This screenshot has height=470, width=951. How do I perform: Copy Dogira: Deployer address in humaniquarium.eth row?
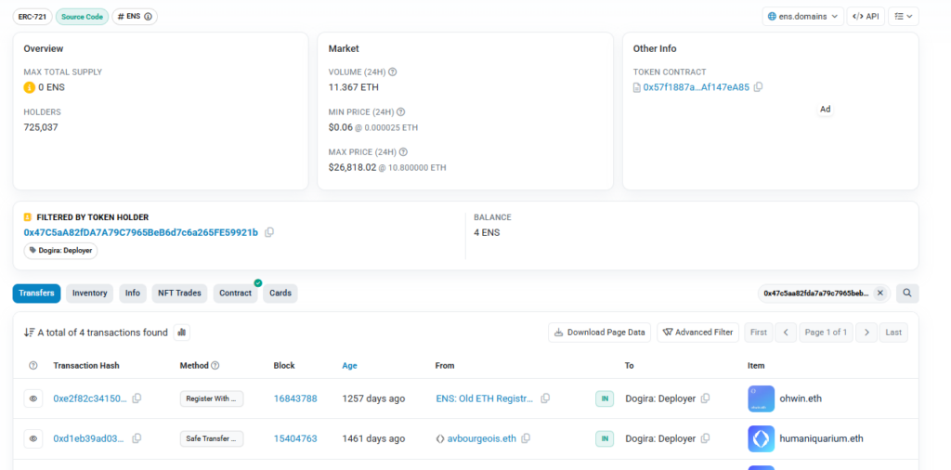pos(706,438)
